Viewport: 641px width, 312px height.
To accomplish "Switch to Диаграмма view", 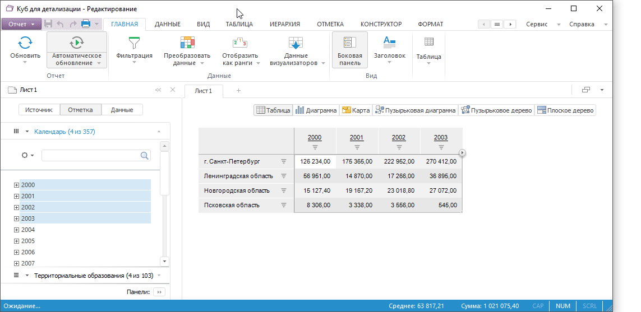I will point(316,110).
